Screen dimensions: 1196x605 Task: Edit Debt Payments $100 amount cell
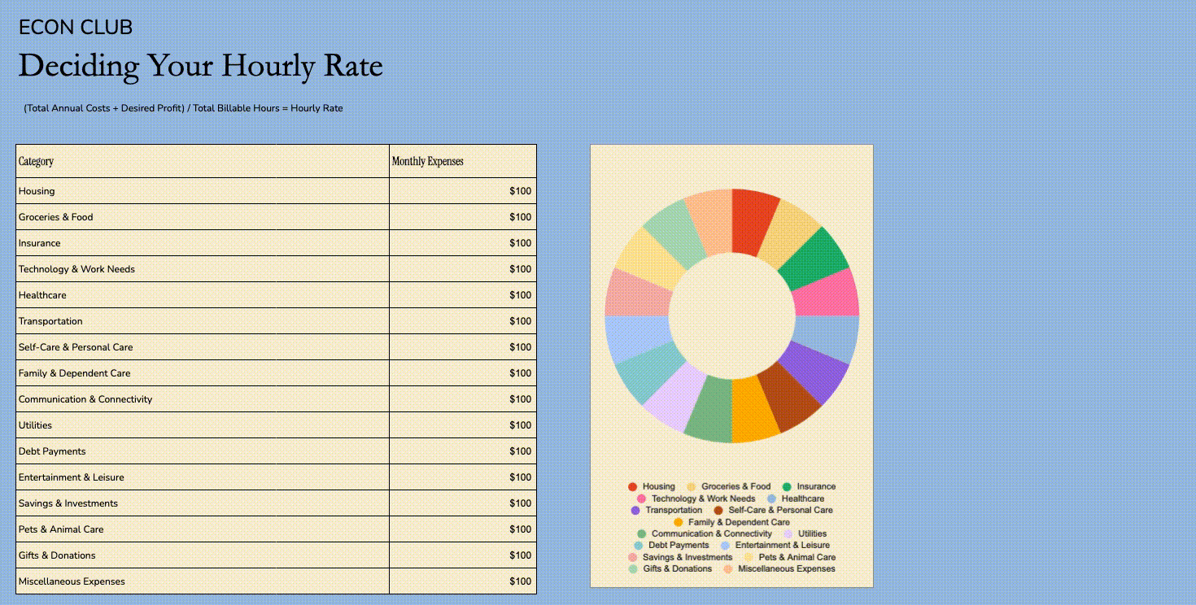click(x=463, y=451)
